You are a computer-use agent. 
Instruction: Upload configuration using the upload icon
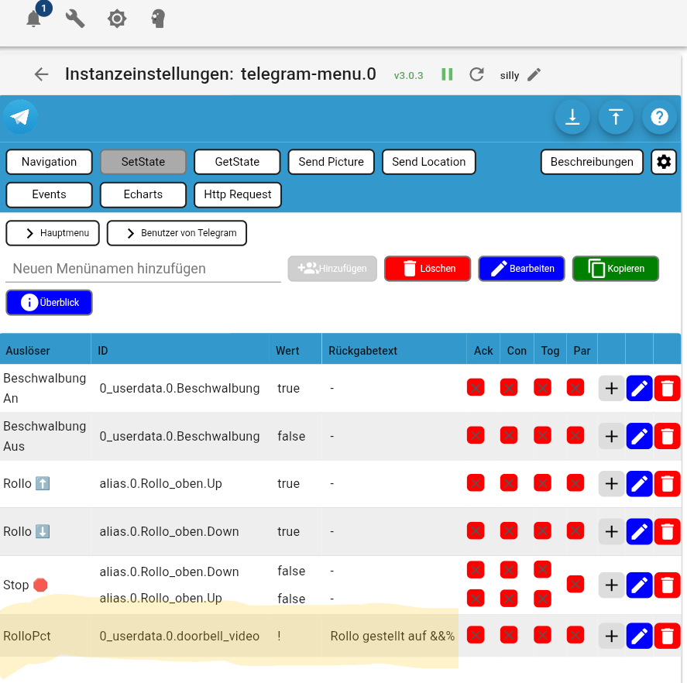[x=616, y=117]
